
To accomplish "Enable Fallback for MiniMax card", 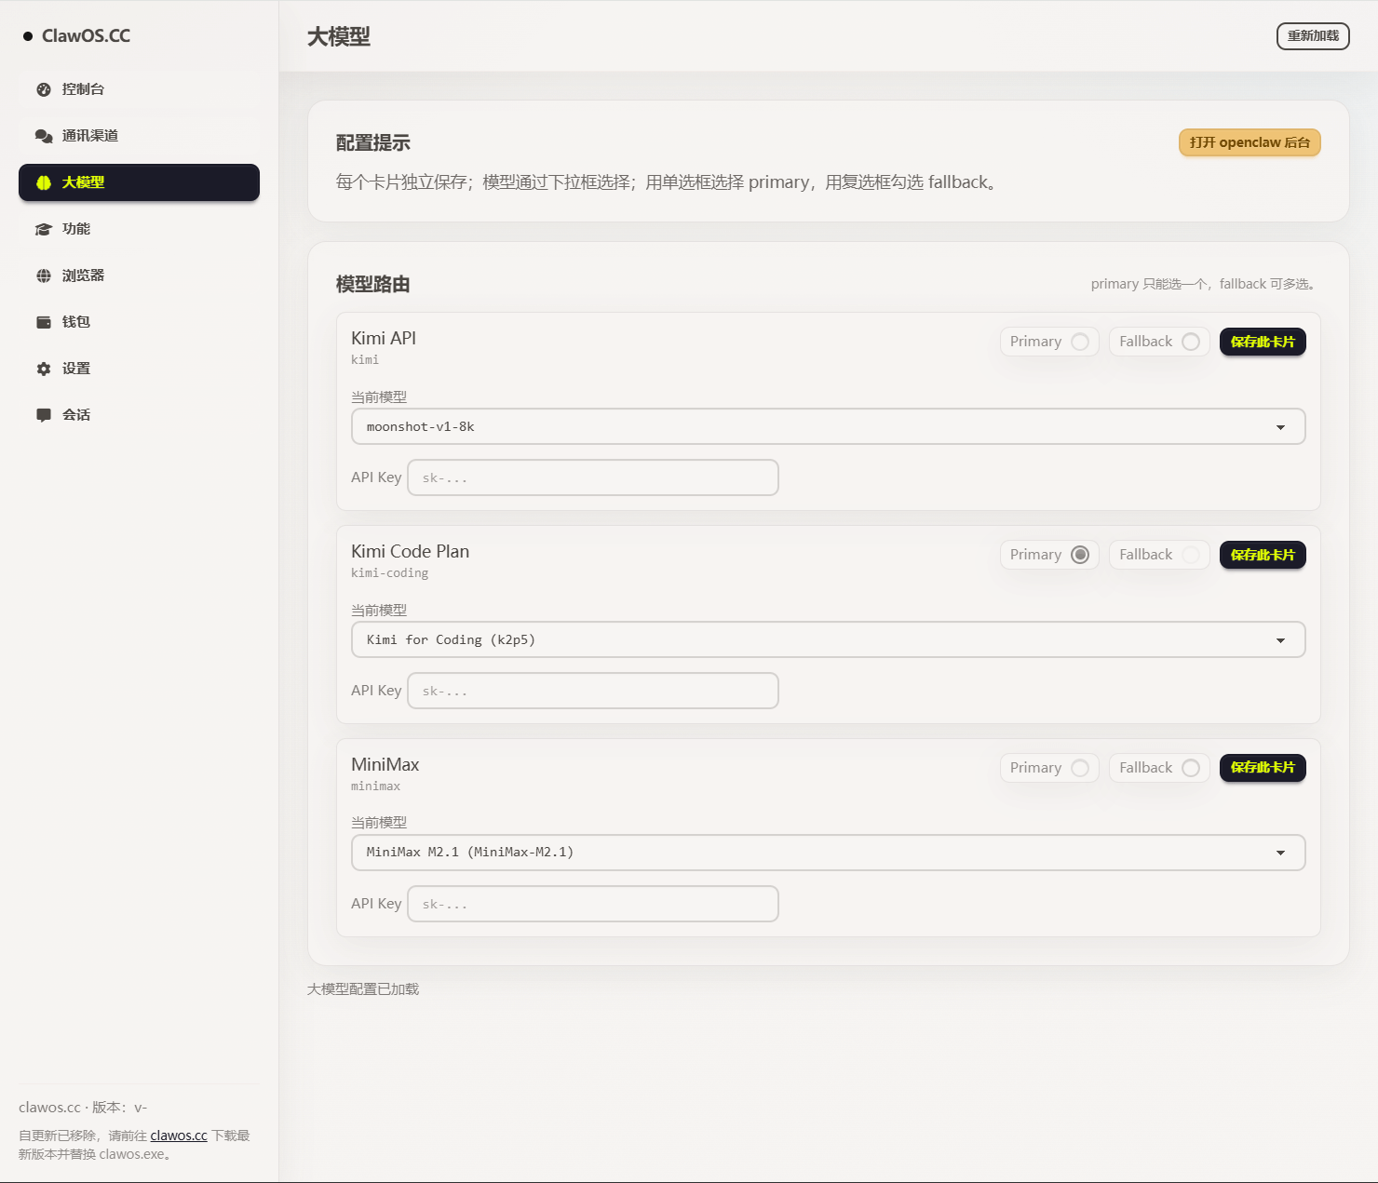I will [1190, 768].
